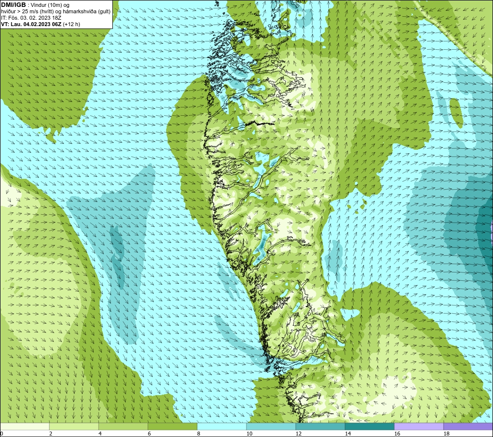Click the legend scale label '6'
Viewport: 493px width, 437px height.
(x=149, y=434)
